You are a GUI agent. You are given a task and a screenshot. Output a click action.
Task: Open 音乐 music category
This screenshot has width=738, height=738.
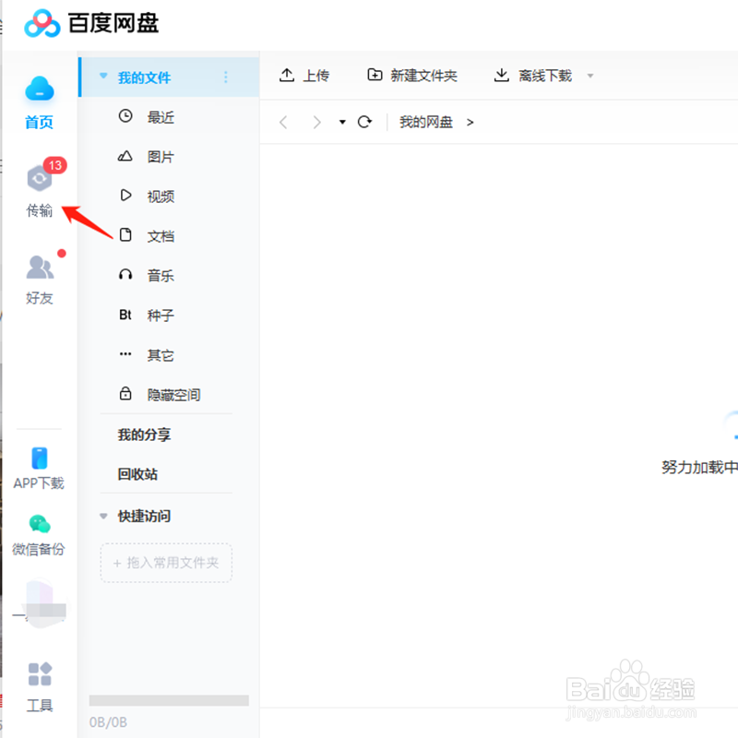[161, 275]
